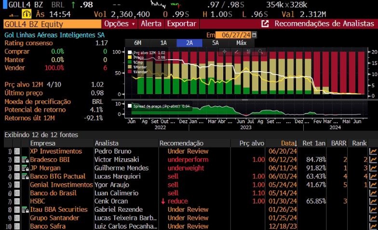This screenshot has height=230, width=378.
Task: Click the Exportar button
Action: (181, 24)
